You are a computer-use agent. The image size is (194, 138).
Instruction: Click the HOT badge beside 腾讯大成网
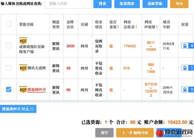23,68
